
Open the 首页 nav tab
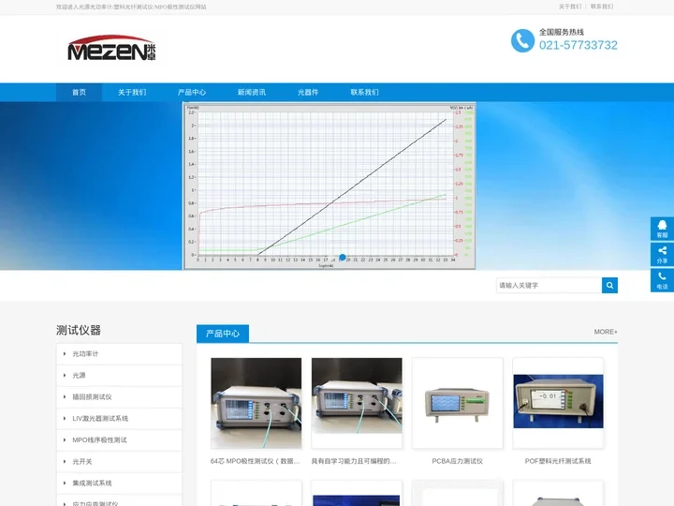coord(79,92)
